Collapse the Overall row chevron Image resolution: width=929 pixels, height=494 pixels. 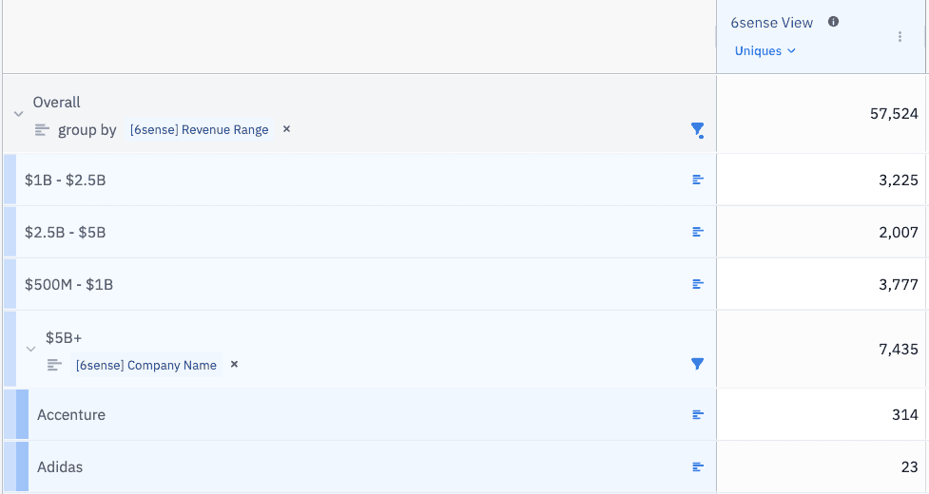click(x=18, y=114)
